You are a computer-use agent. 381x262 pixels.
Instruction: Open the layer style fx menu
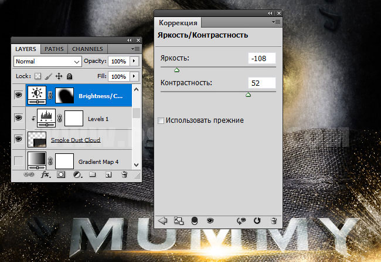(46, 174)
